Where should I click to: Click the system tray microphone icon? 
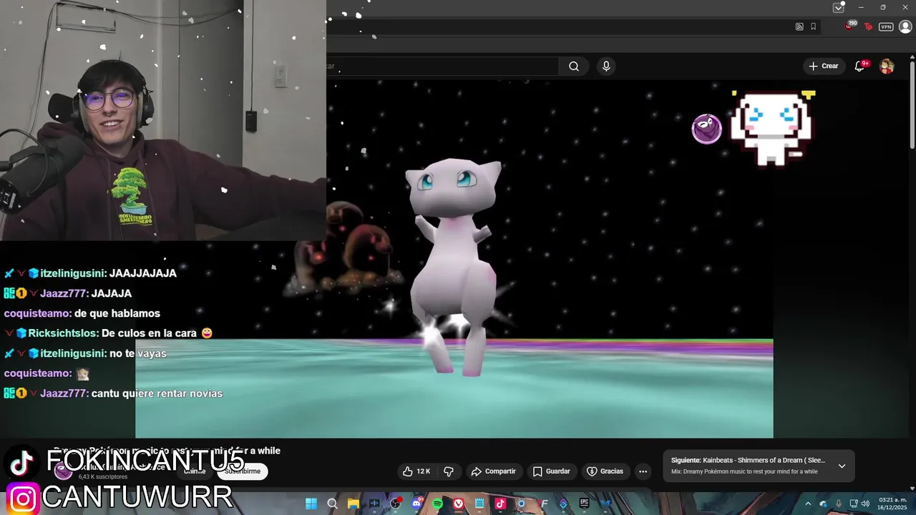point(839,504)
